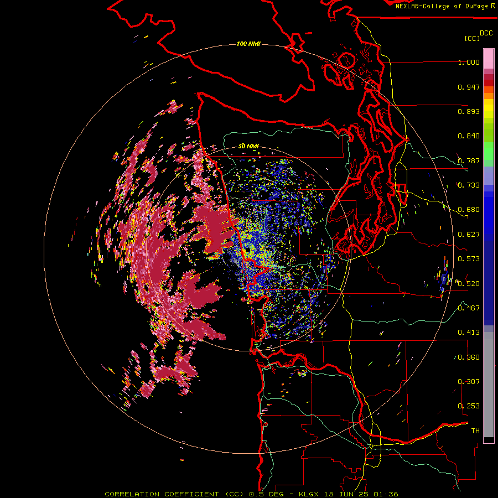The width and height of the screenshot is (498, 498).
Task: Pick the periwinkle color bar segment near 0.733
Action: click(x=489, y=175)
